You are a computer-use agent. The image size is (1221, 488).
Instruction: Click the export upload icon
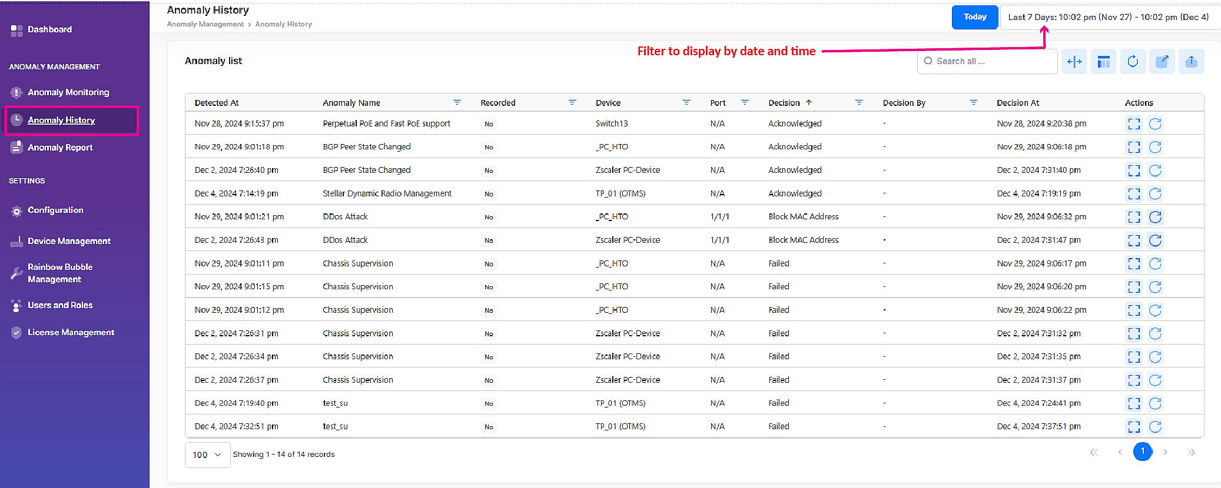point(1191,62)
